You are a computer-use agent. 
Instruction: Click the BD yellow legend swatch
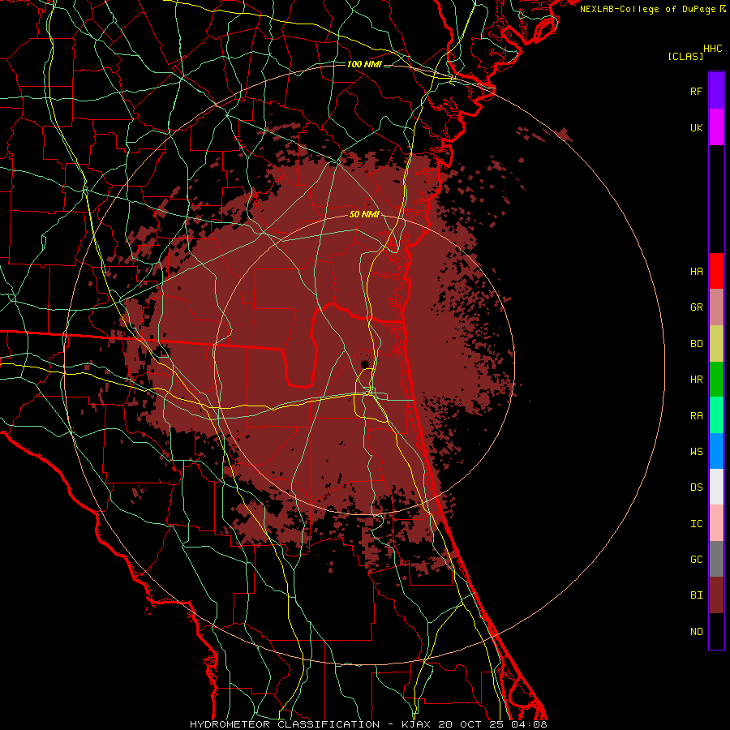(x=716, y=344)
